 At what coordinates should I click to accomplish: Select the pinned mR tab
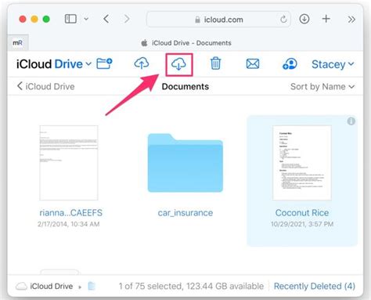click(17, 42)
